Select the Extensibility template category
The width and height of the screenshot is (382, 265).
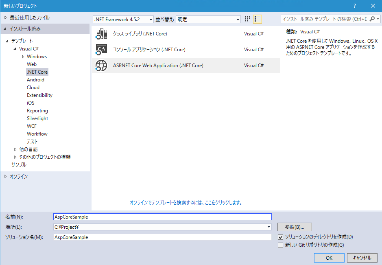pos(40,95)
